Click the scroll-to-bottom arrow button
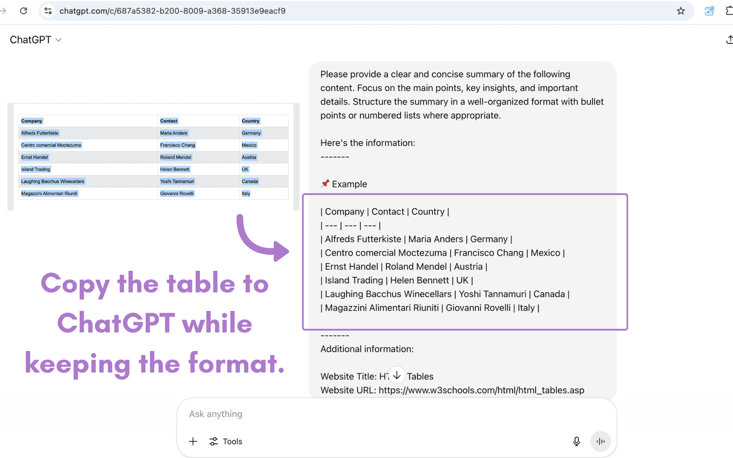 click(x=397, y=376)
